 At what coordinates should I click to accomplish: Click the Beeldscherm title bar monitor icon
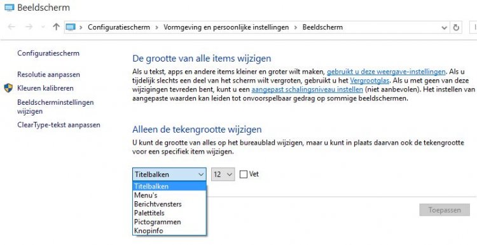[x=10, y=8]
